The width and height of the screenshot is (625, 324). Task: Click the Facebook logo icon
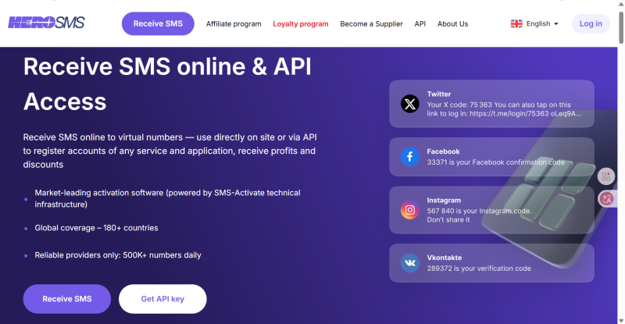[409, 157]
